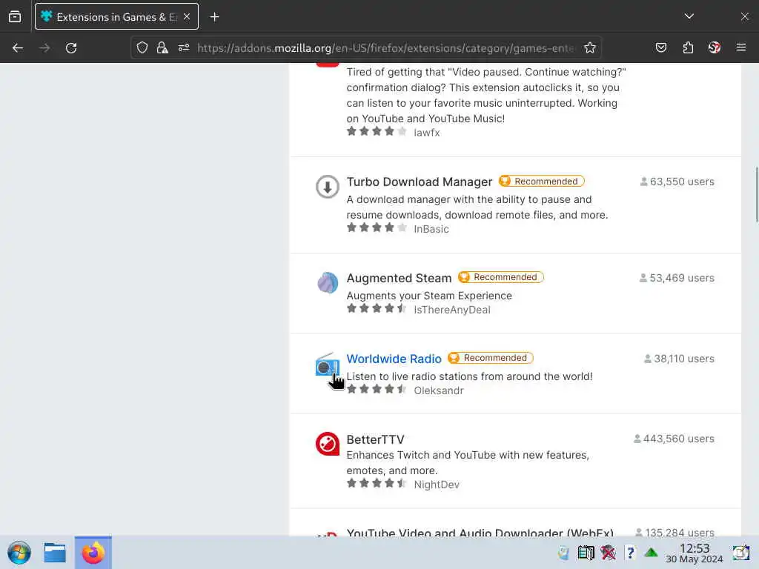Save page to Pocket
Image resolution: width=759 pixels, height=569 pixels.
(661, 47)
